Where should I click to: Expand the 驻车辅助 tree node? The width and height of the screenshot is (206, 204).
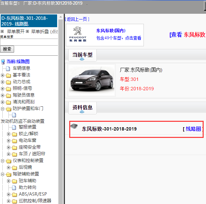pos(8,181)
